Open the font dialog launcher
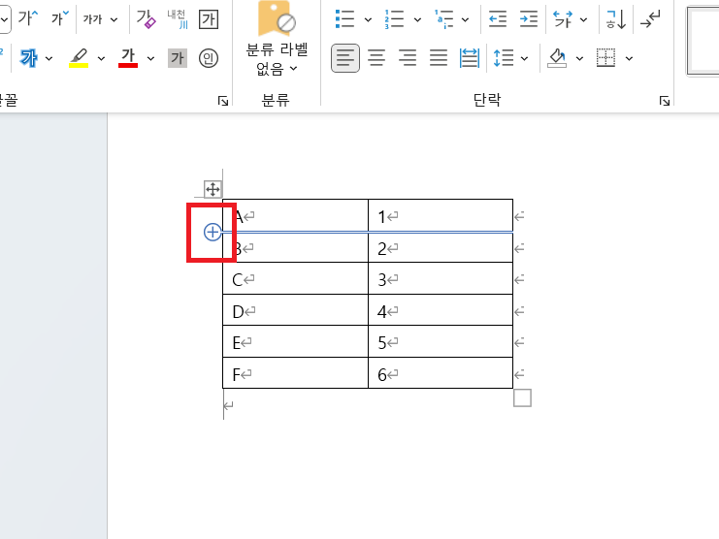This screenshot has width=719, height=539. coord(223,101)
